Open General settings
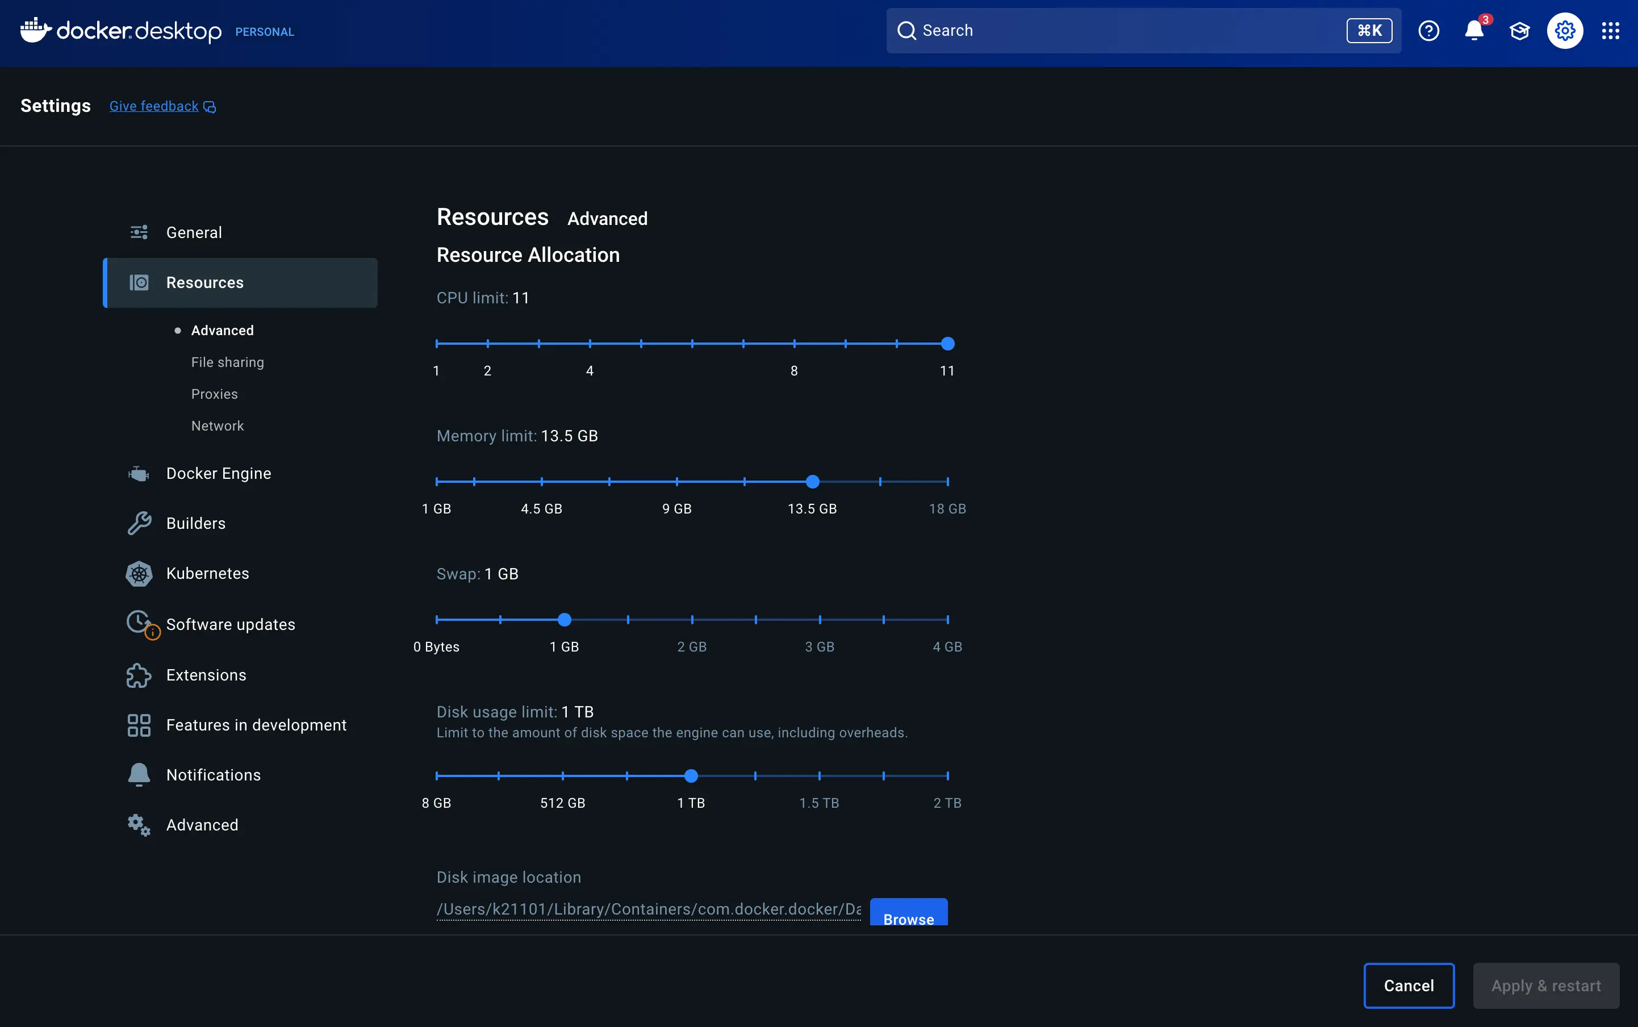This screenshot has width=1638, height=1027. tap(240, 232)
